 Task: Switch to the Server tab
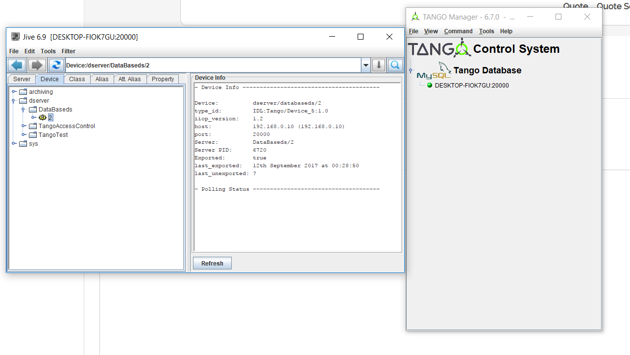22,79
